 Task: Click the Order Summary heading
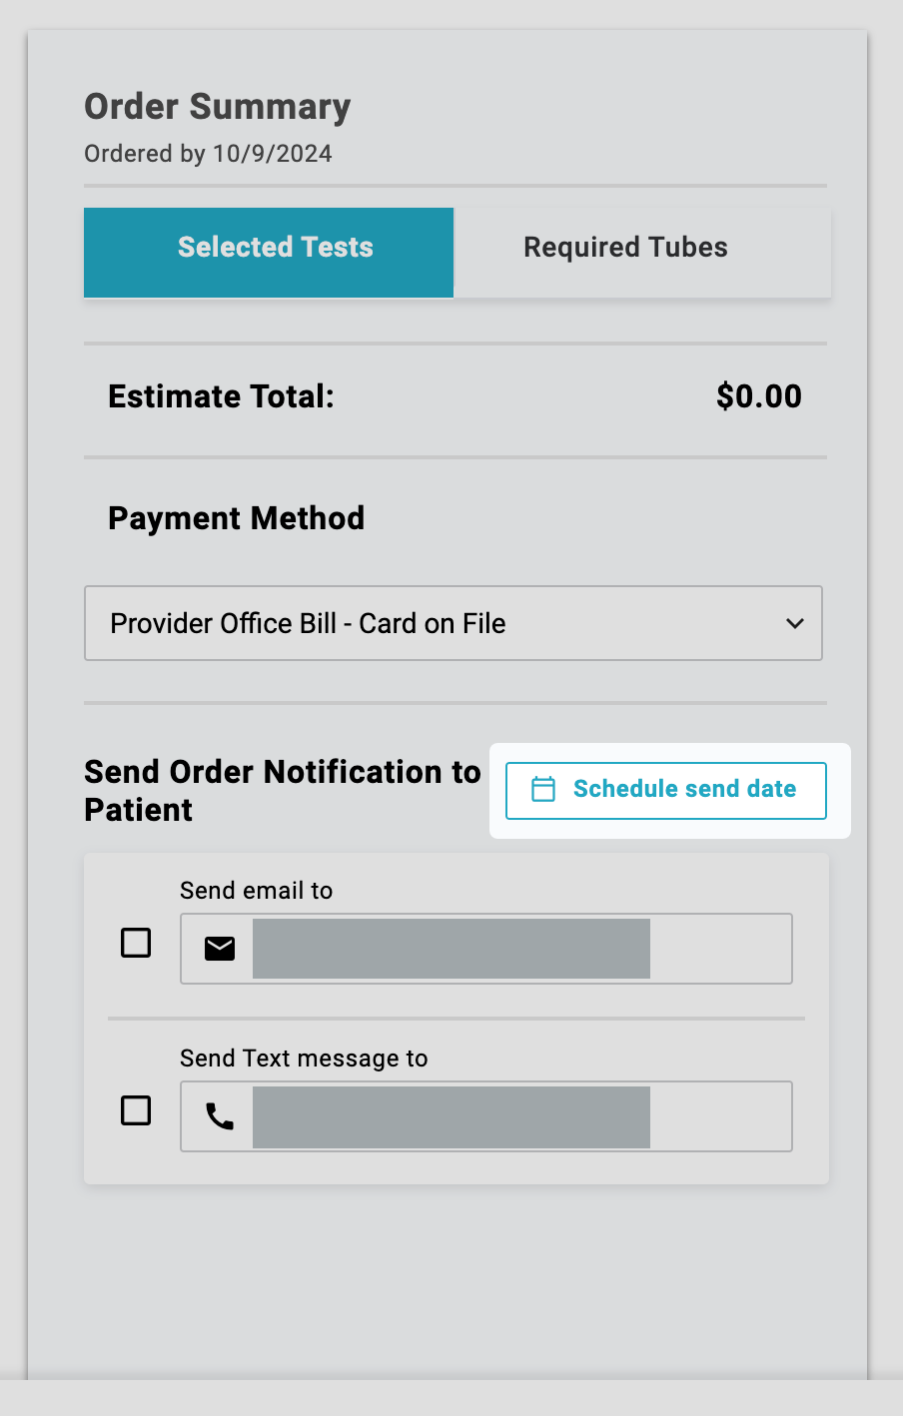tap(218, 107)
